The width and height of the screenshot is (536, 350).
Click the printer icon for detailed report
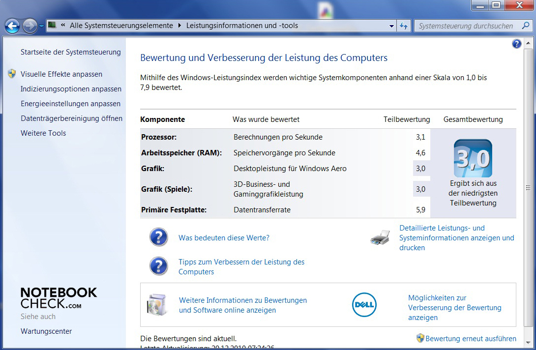click(x=380, y=238)
